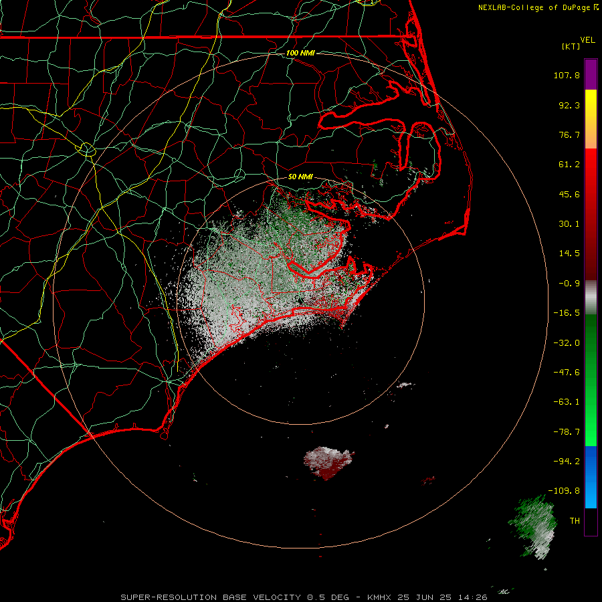
Task: Pick the gray near-zero segment of the velocity scale
Action: pos(591,298)
